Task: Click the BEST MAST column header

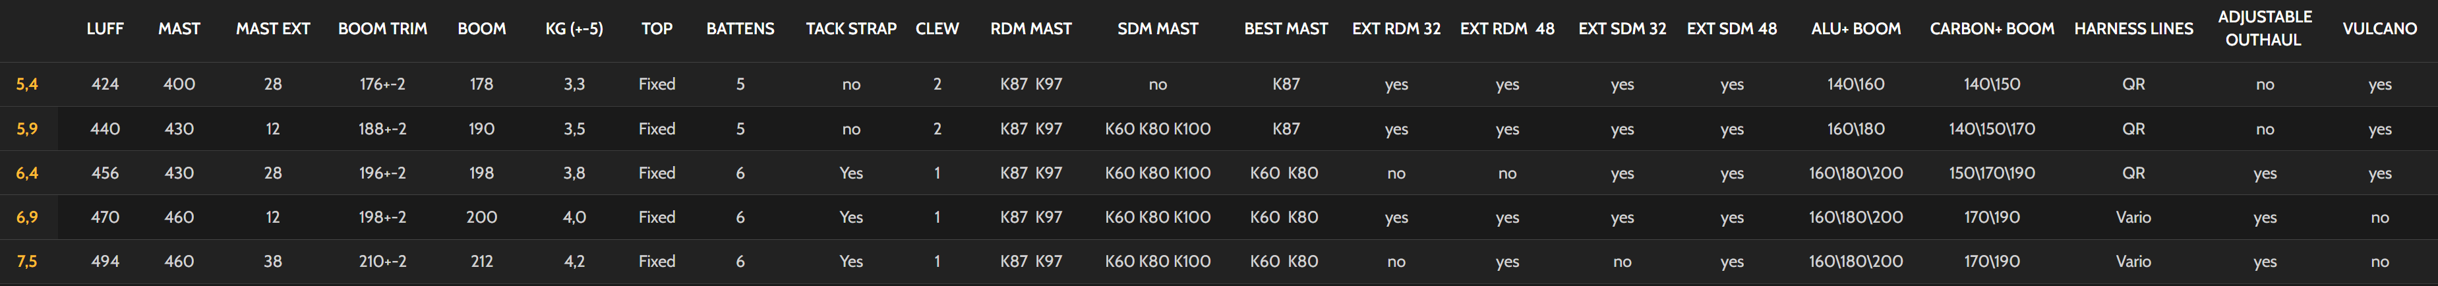Action: pyautogui.click(x=1285, y=30)
